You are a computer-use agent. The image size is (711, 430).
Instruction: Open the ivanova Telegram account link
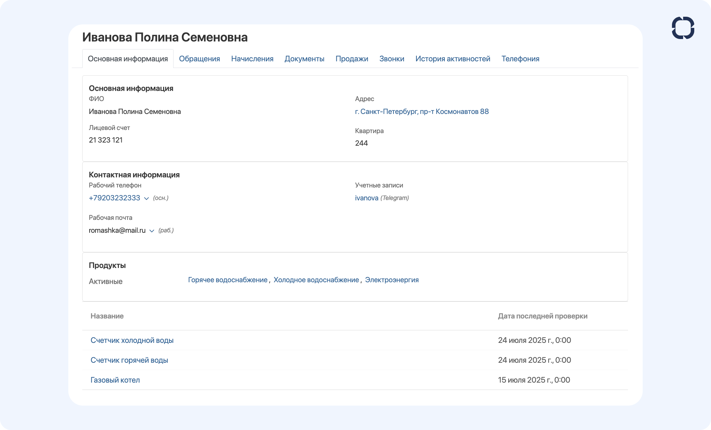click(367, 198)
